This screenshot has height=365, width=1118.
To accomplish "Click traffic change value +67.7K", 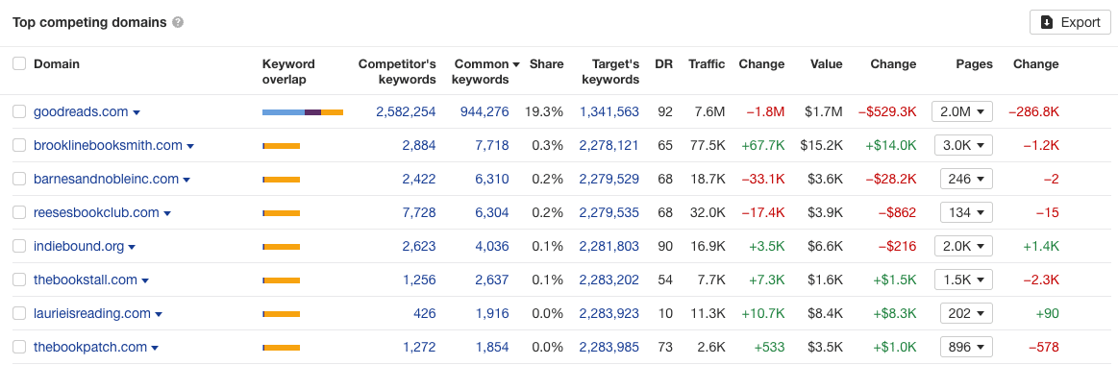I will point(763,145).
